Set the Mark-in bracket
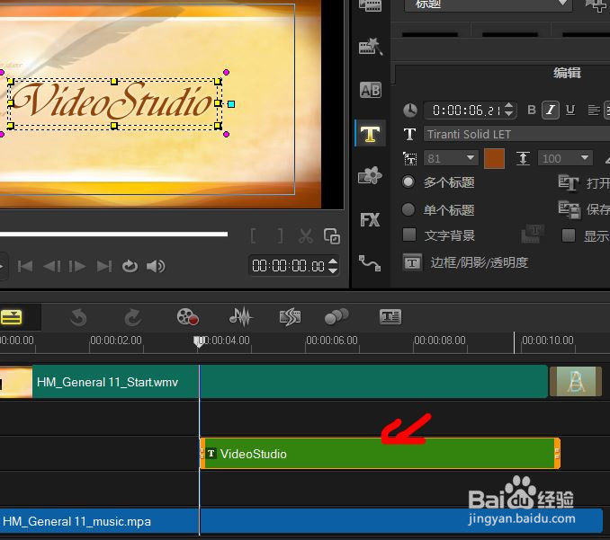The height and width of the screenshot is (540, 610). [253, 235]
